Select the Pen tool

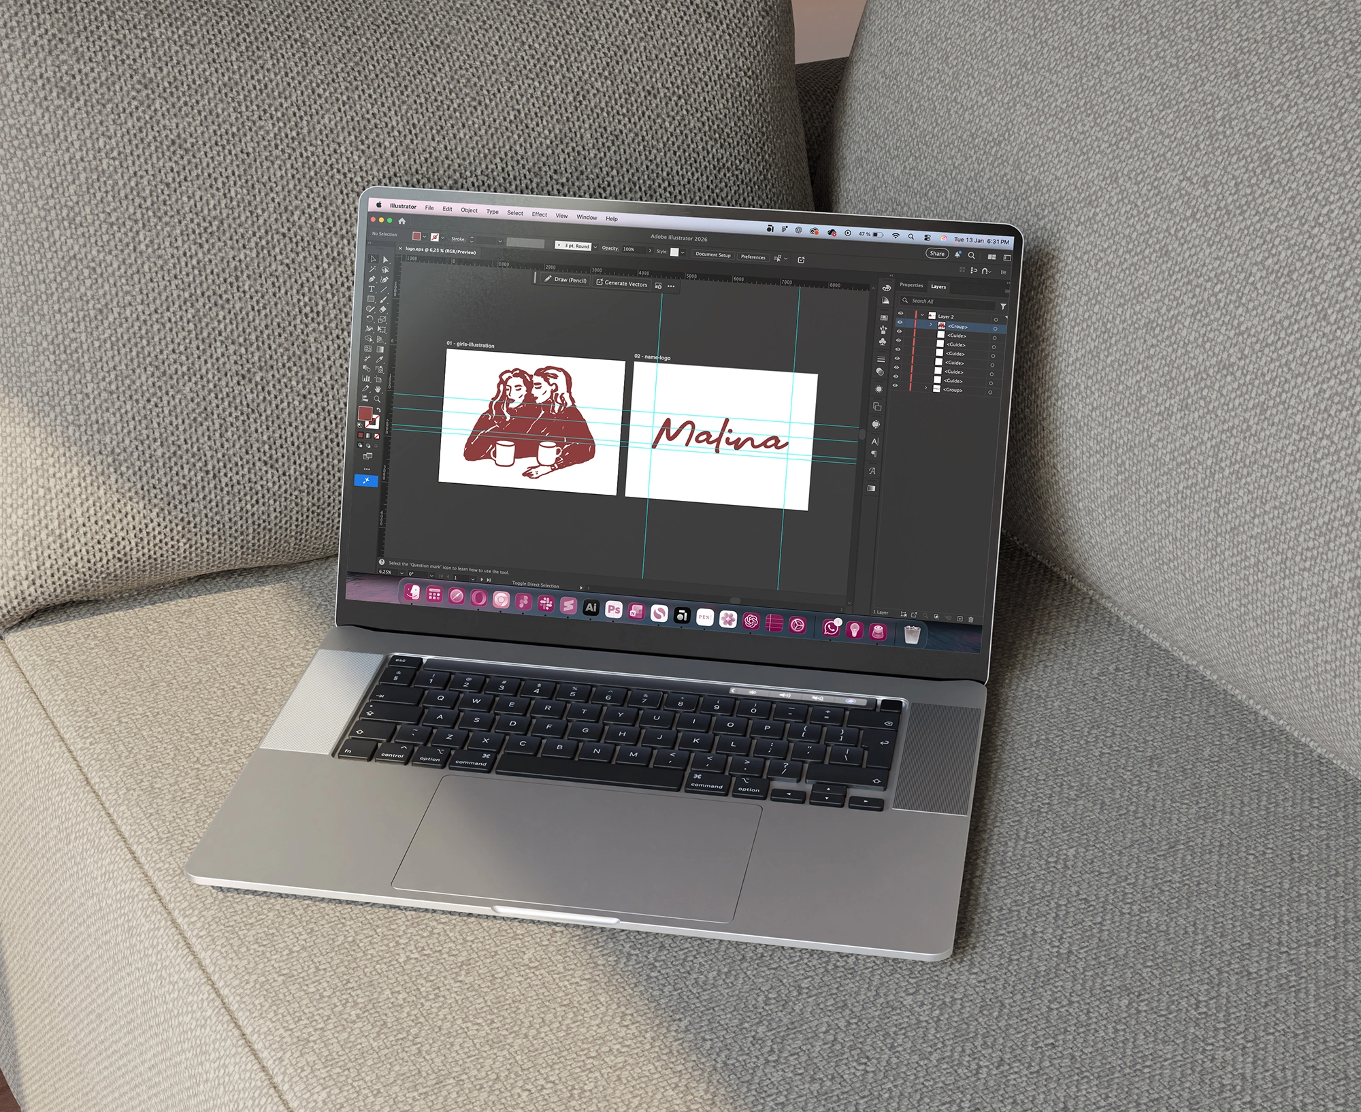coord(372,279)
